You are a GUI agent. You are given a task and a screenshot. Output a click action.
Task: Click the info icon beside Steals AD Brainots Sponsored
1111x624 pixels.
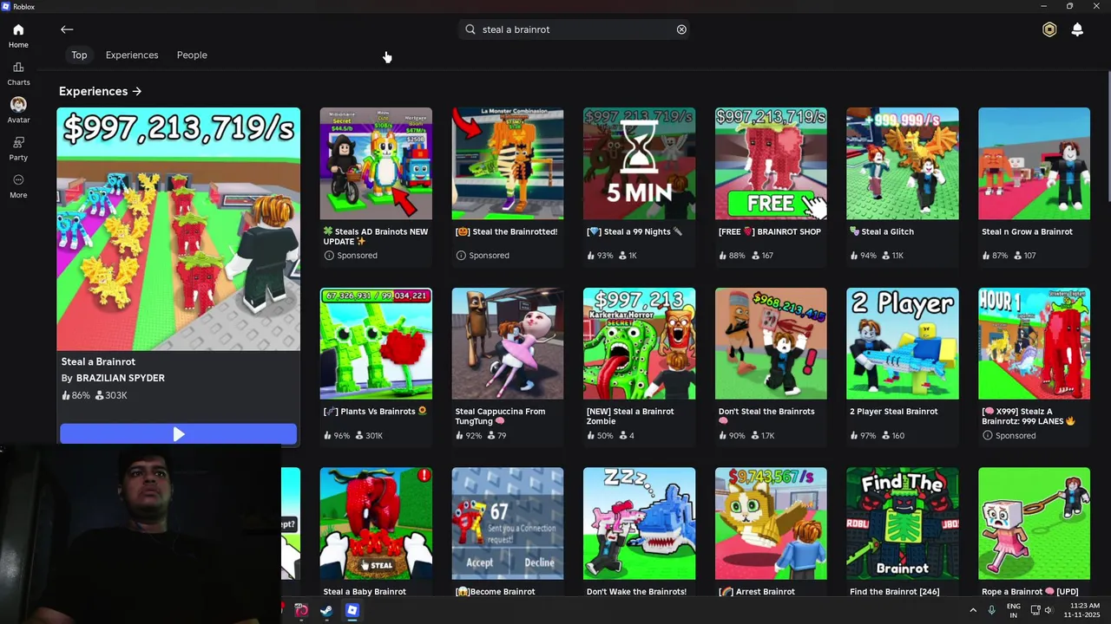tap(329, 256)
